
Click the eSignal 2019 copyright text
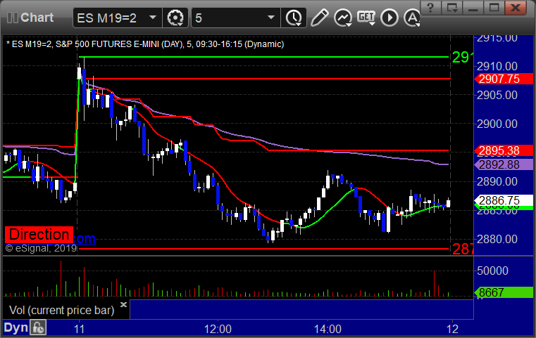pos(41,248)
